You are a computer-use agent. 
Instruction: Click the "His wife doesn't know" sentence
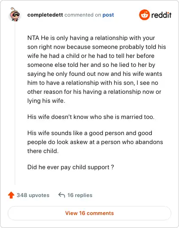pyautogui.click(x=91, y=117)
